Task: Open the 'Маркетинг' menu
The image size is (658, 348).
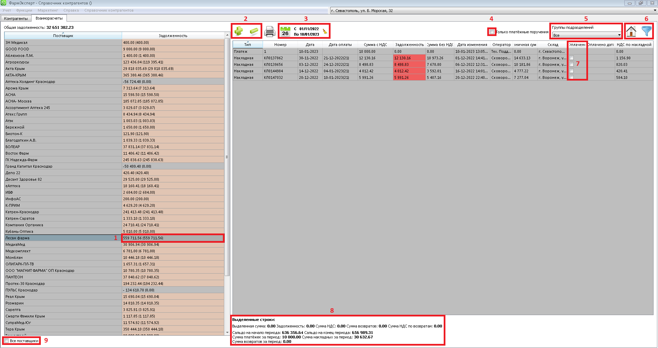Action: tap(48, 11)
